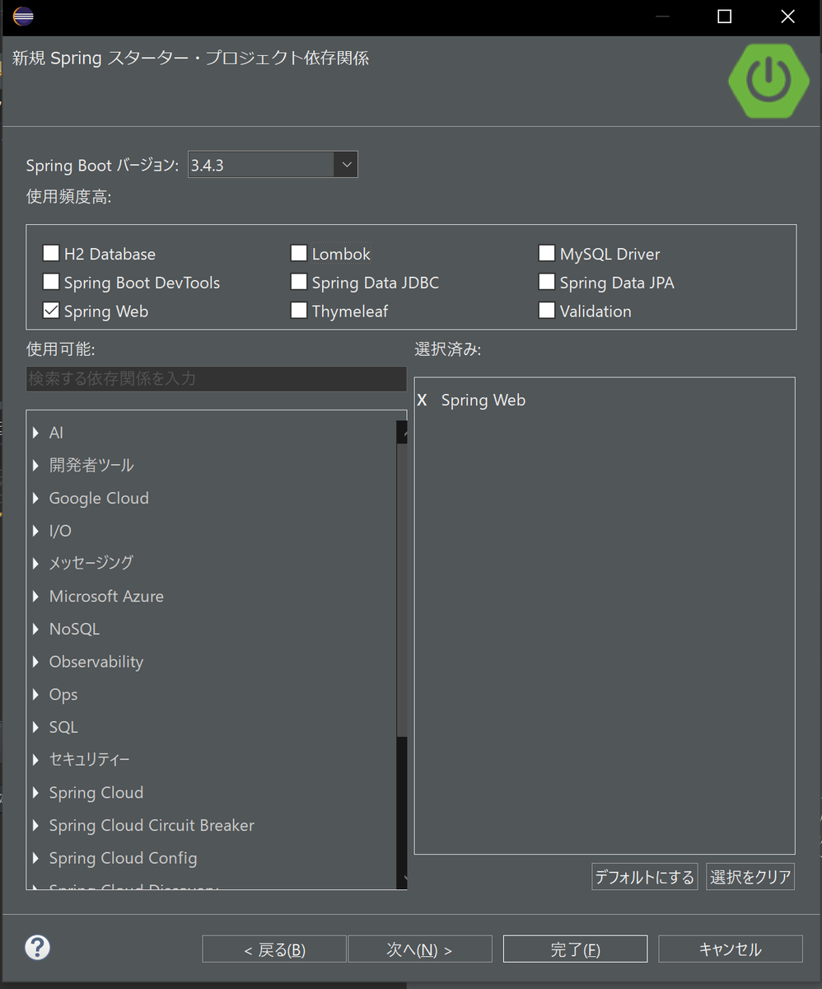Remove Spring Web using the X mark

[423, 400]
